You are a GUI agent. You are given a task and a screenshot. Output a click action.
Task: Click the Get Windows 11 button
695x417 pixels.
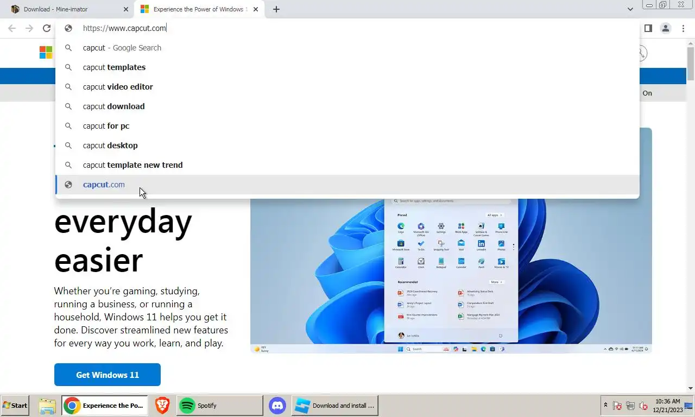coord(108,375)
